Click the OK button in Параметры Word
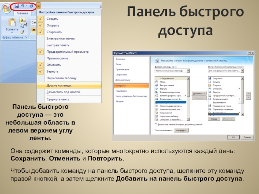259x194 pixels. point(233,137)
